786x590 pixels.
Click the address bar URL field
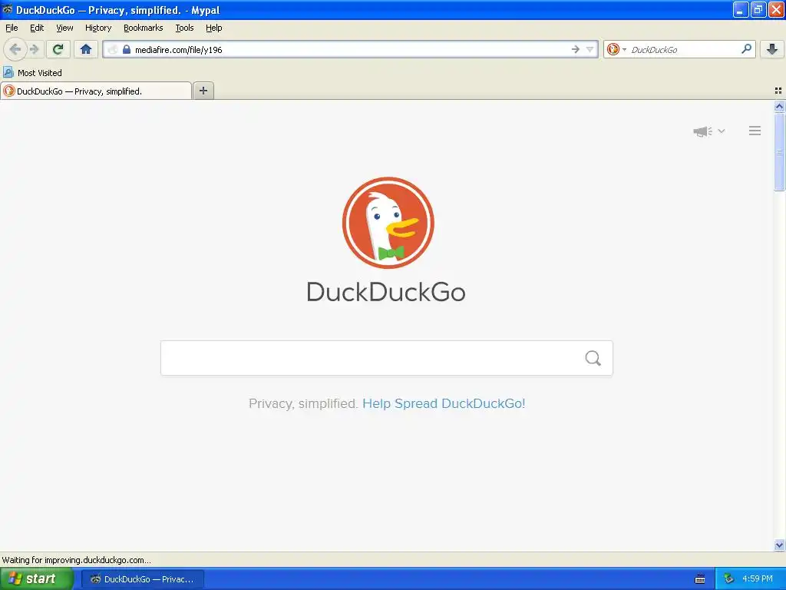(351, 49)
